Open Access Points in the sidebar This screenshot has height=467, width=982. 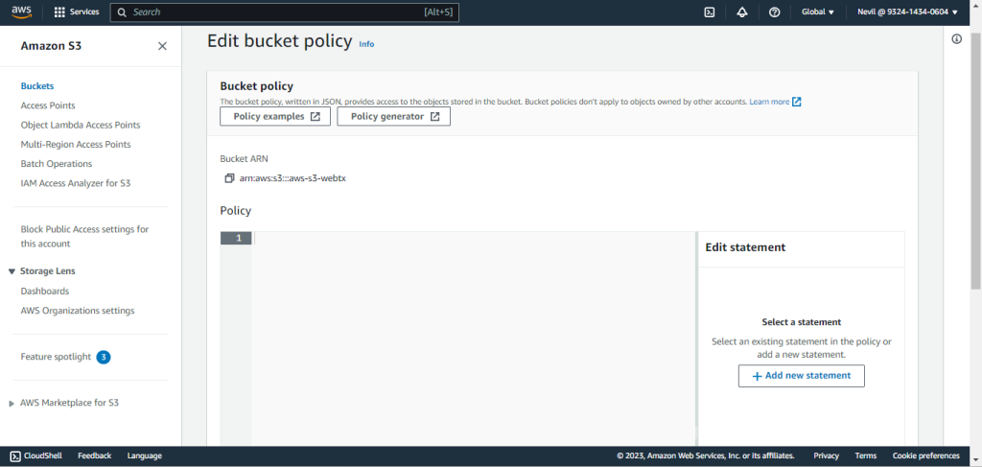[48, 105]
